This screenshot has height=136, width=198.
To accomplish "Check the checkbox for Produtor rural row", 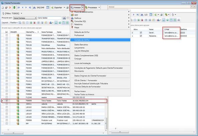I will (x=7, y=120).
